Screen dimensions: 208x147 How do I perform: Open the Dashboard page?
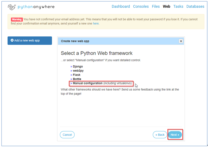pyautogui.click(x=121, y=6)
